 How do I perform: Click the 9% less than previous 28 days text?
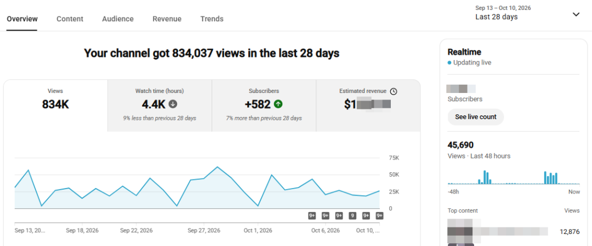tap(160, 118)
